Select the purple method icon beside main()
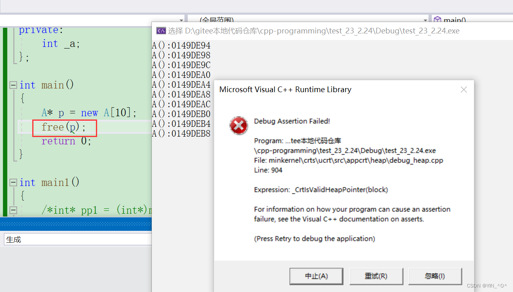Viewport: 513px width, 292px height. point(437,20)
